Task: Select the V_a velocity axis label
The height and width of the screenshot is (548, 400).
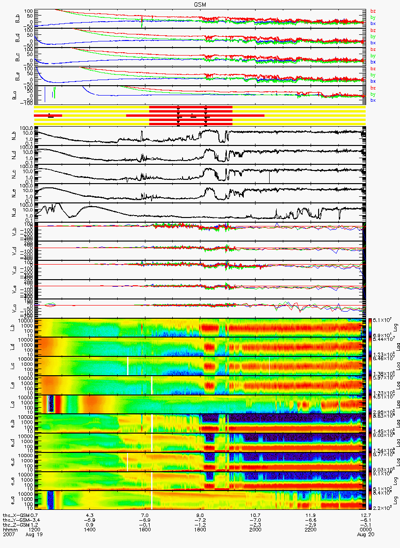Action: tap(15, 308)
